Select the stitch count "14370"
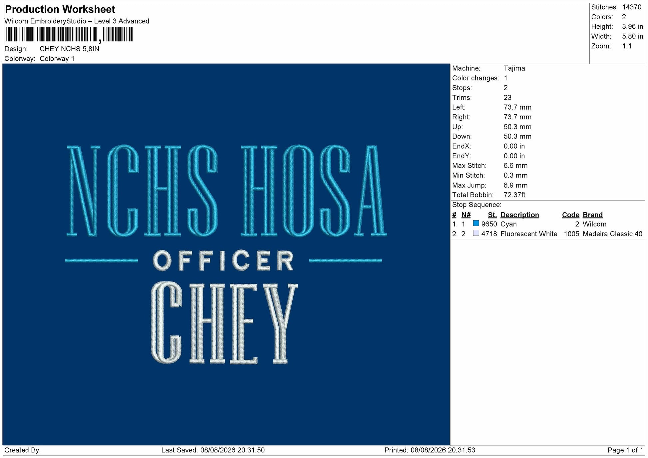648x458 pixels. tap(632, 7)
